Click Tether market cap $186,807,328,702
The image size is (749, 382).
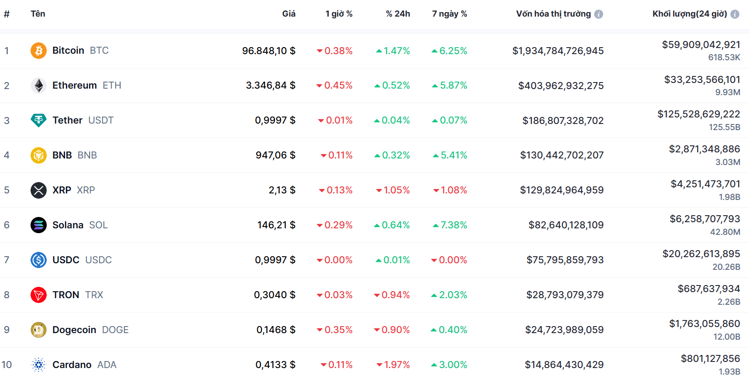[x=563, y=120]
